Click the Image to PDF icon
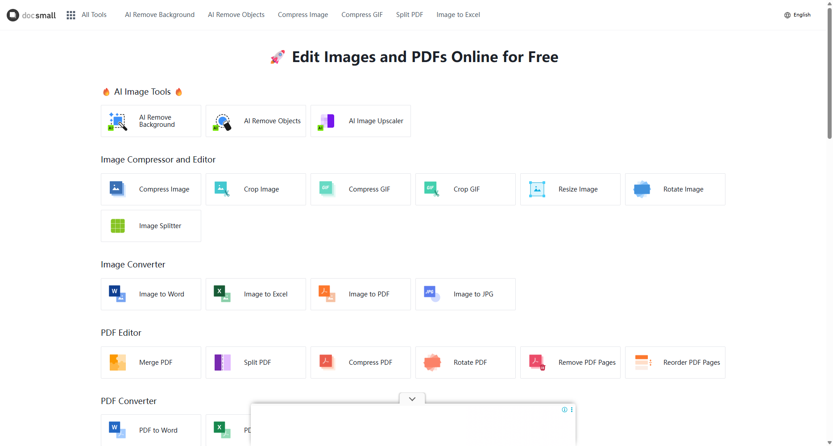This screenshot has width=833, height=446. pos(327,294)
